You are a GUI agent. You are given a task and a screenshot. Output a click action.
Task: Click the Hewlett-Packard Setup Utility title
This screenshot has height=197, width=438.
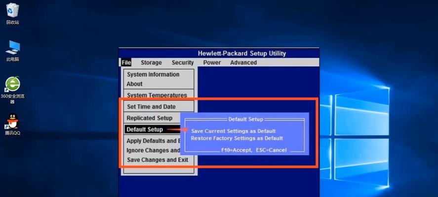[242, 54]
